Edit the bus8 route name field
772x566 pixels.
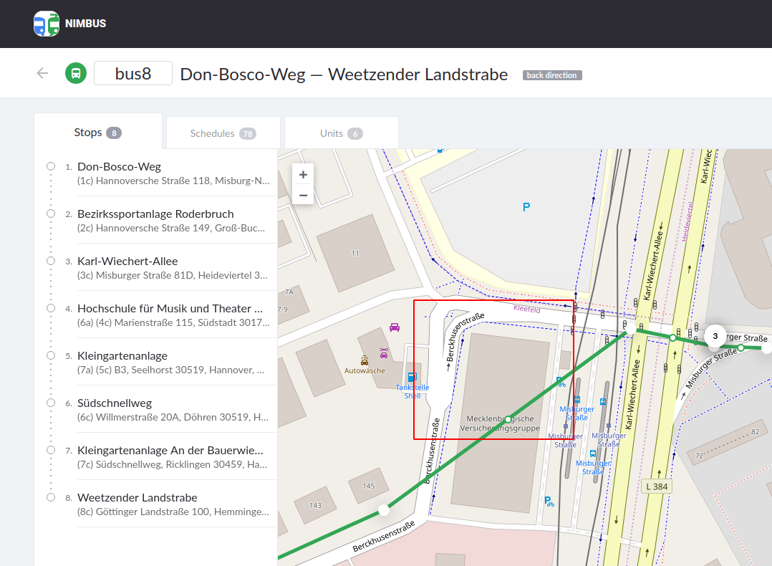point(133,73)
